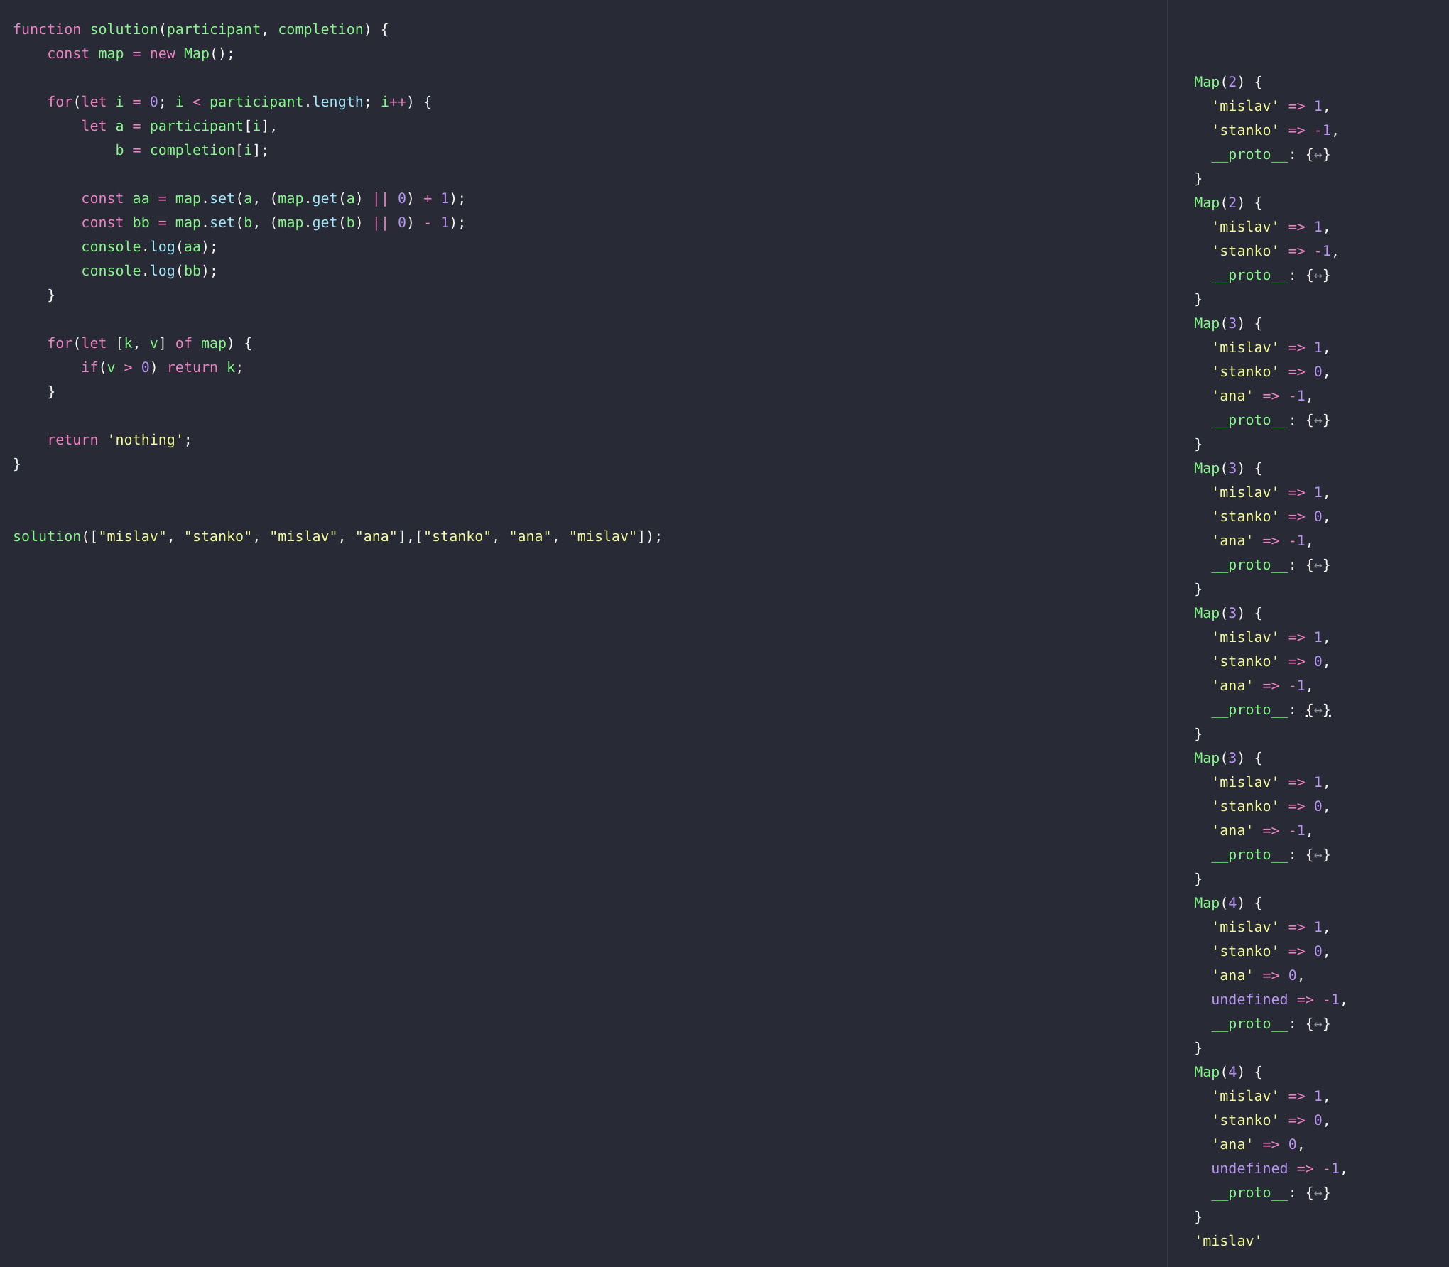The width and height of the screenshot is (1449, 1267).
Task: Click the 'if(v > 0) return k;' line
Action: pyautogui.click(x=162, y=368)
